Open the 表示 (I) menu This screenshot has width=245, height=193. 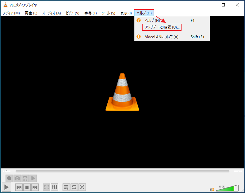click(126, 13)
